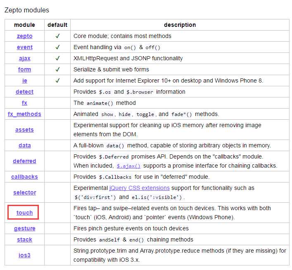The width and height of the screenshot is (292, 270).
Task: Open the event module link
Action: pyautogui.click(x=25, y=47)
